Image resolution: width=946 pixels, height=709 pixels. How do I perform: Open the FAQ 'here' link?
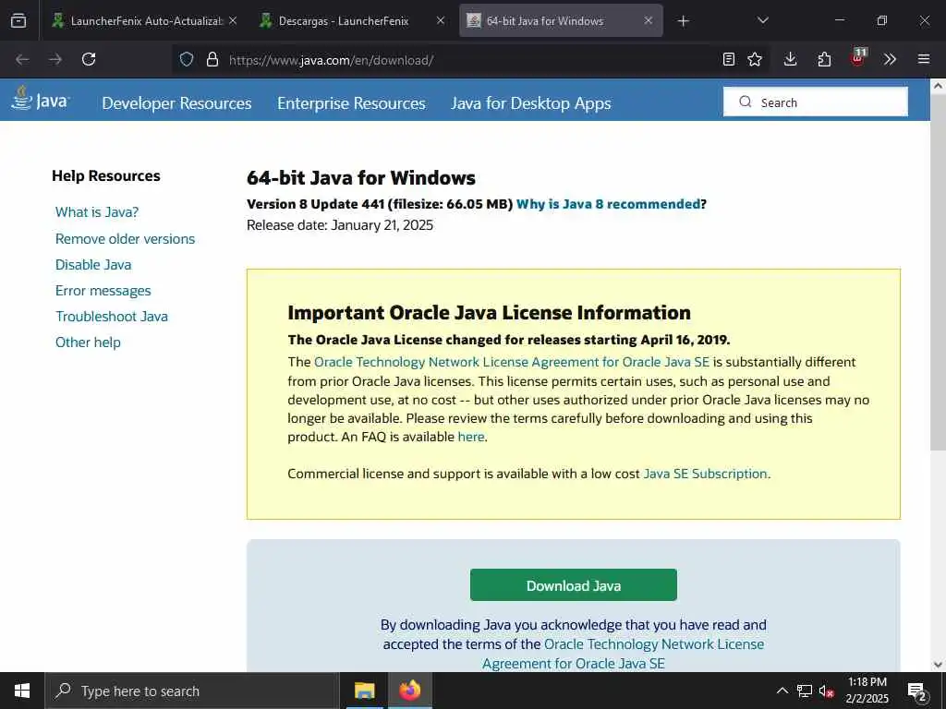[470, 437]
